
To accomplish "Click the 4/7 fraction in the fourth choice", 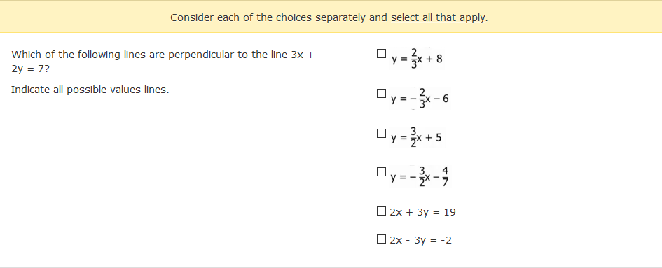I will (x=445, y=177).
